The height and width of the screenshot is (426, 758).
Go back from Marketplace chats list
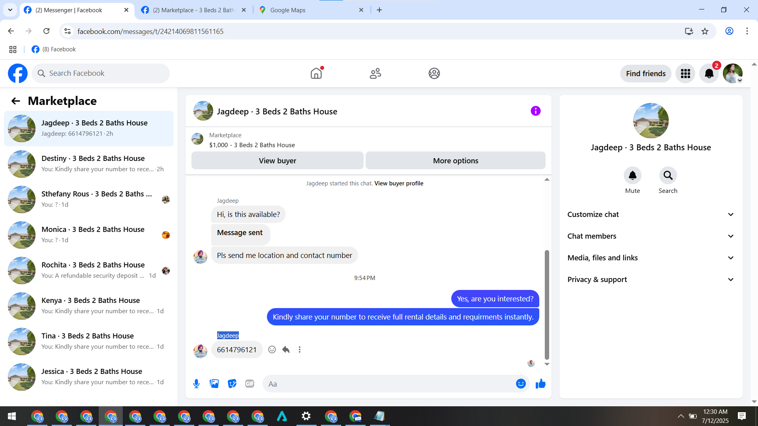click(x=15, y=101)
